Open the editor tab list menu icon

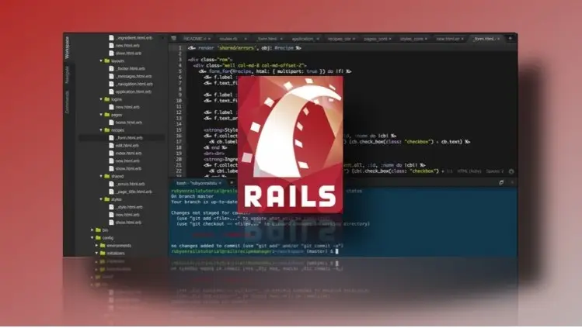(173, 38)
